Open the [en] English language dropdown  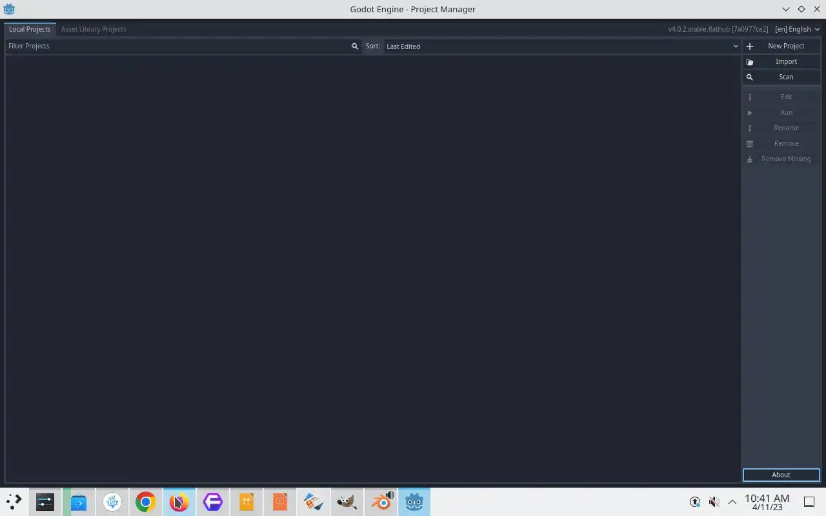point(797,29)
